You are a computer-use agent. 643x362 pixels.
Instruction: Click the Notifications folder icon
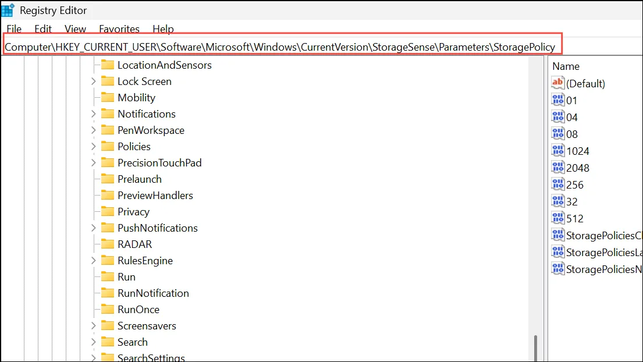pos(108,113)
